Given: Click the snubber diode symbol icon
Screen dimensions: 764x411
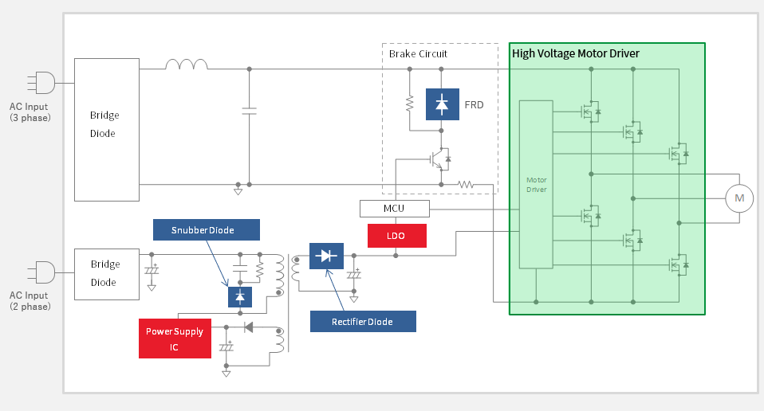Looking at the screenshot, I should 240,296.
